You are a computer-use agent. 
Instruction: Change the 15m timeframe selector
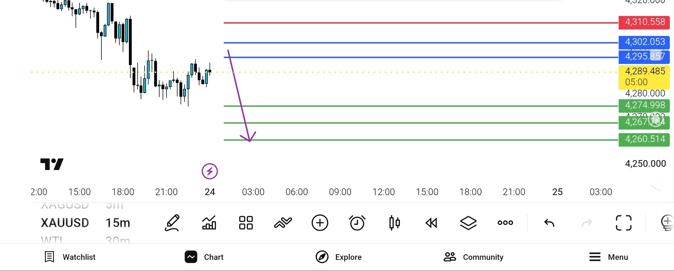point(118,223)
